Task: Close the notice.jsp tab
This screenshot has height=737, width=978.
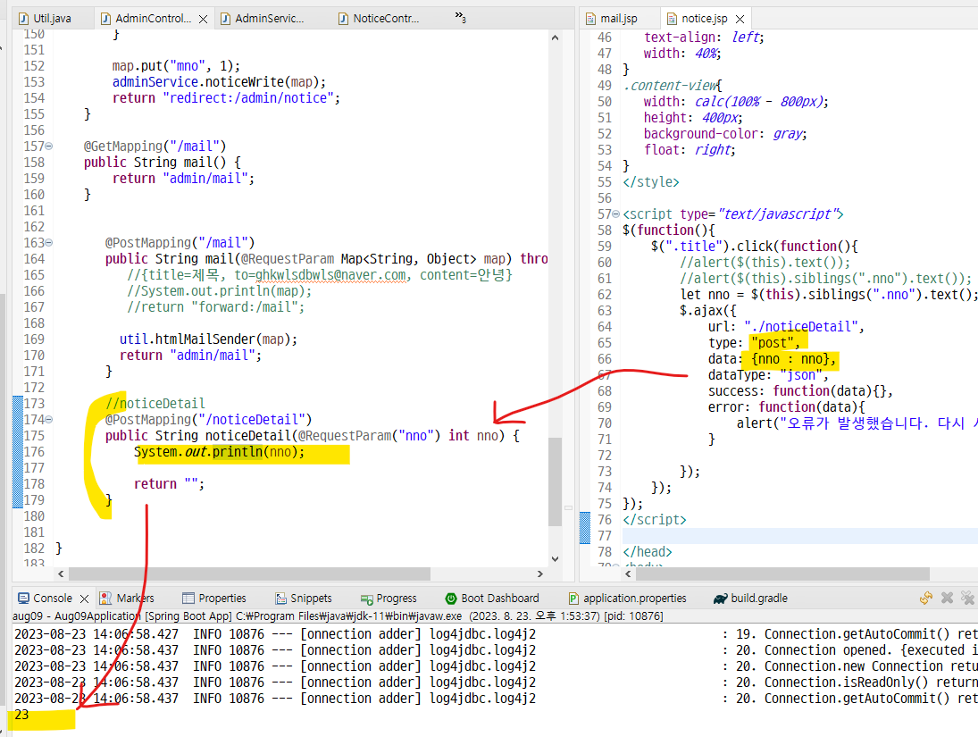Action: coord(740,20)
